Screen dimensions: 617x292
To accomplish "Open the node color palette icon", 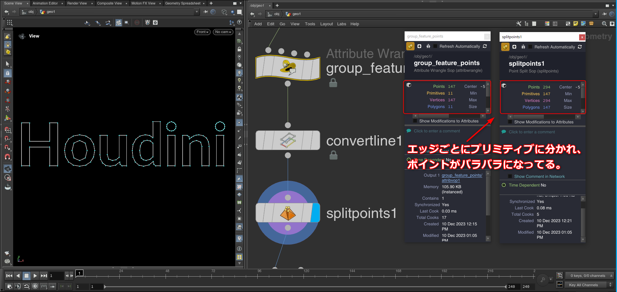I will click(547, 24).
